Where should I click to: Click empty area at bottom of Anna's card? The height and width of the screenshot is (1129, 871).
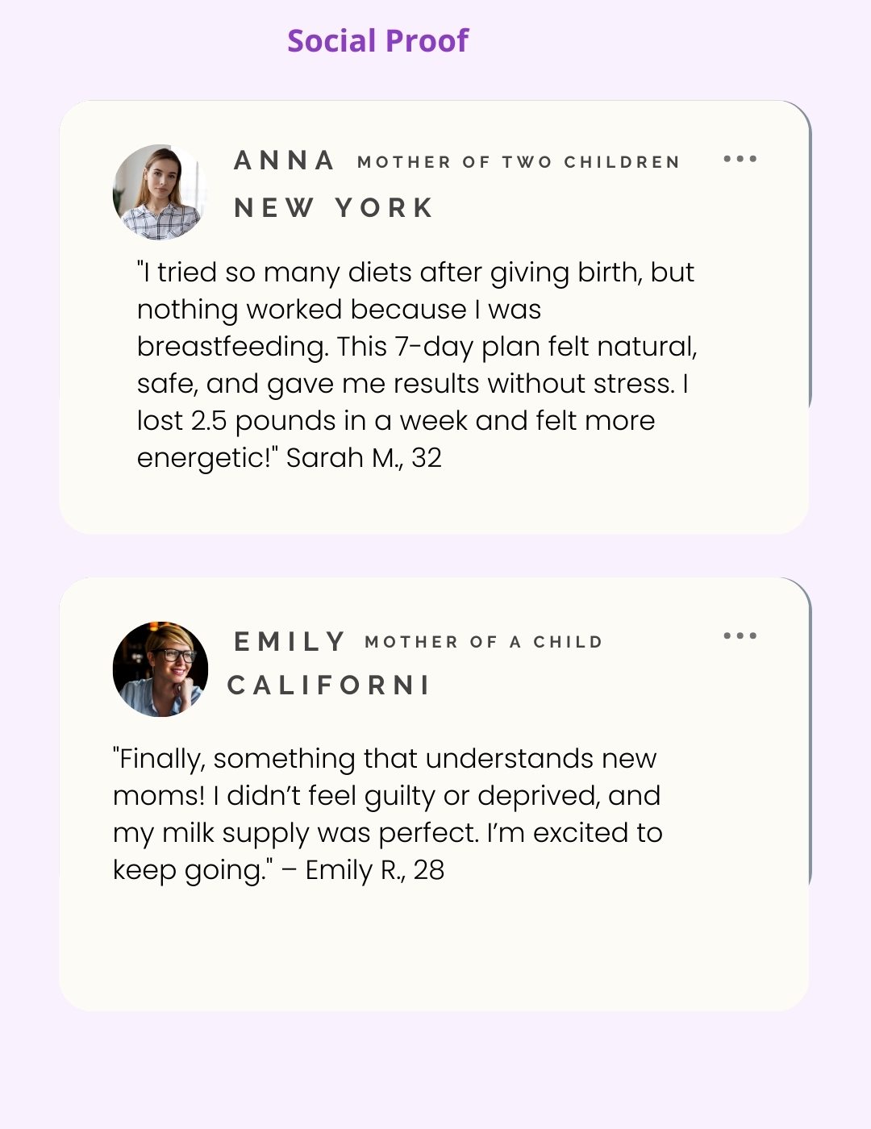point(434,504)
